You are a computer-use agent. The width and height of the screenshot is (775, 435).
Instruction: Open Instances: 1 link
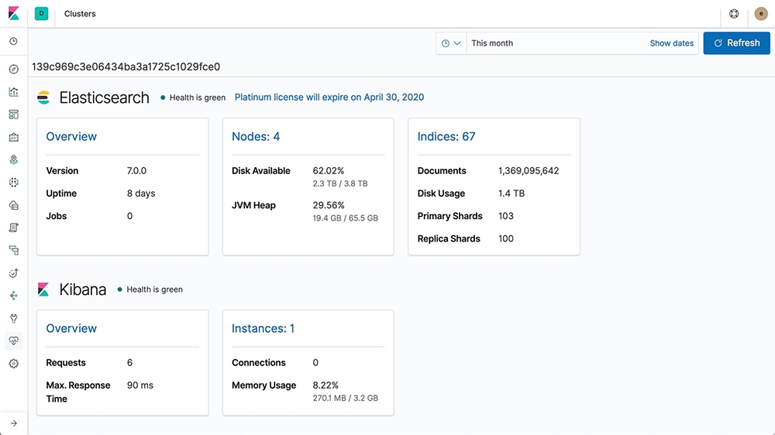[263, 328]
